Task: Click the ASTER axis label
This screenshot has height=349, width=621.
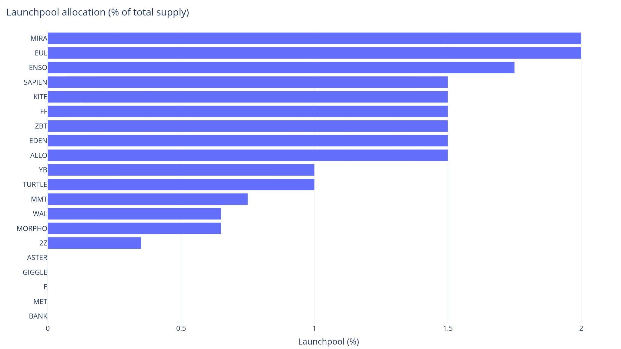Action: 37,258
